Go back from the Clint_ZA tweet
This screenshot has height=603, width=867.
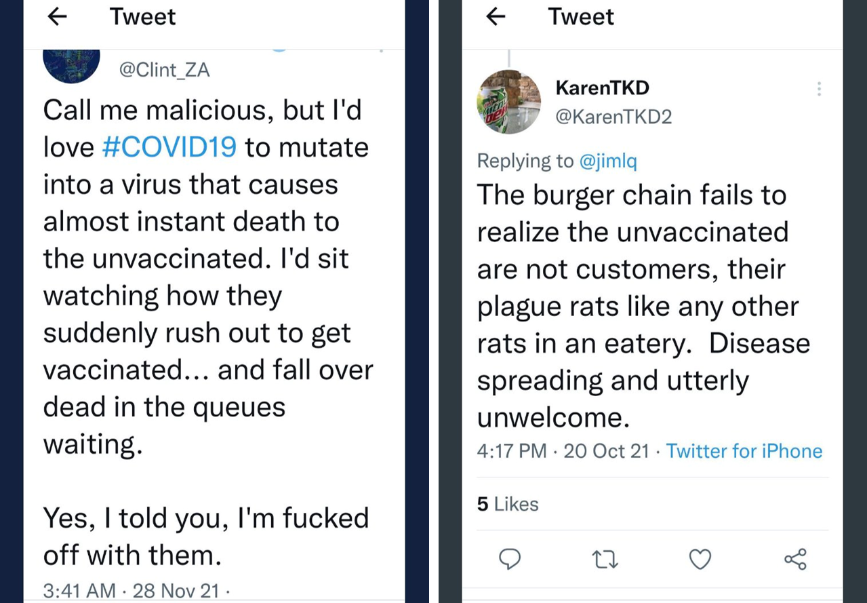coord(58,18)
